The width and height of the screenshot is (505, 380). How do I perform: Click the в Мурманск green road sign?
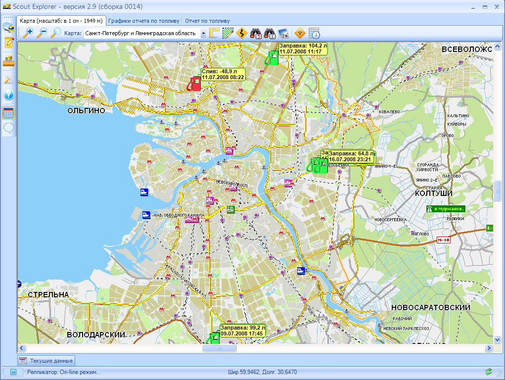tap(446, 209)
